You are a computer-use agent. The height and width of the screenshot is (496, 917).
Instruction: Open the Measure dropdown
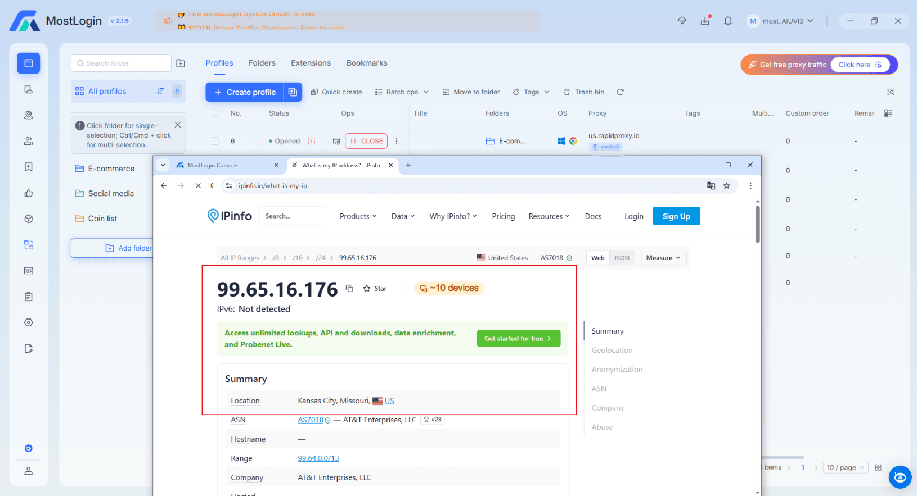(x=663, y=258)
